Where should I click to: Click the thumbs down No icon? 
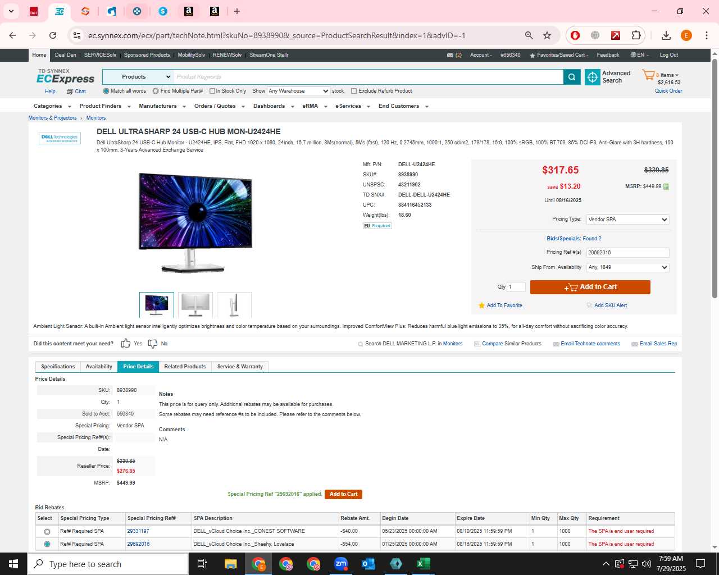point(153,343)
